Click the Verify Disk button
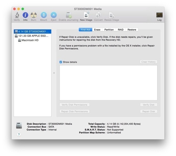This screenshot has height=156, width=176. pos(148,105)
